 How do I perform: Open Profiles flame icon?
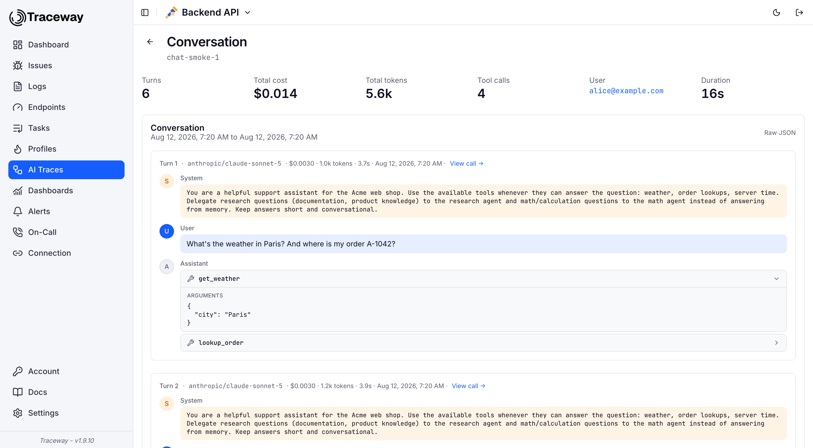[18, 149]
